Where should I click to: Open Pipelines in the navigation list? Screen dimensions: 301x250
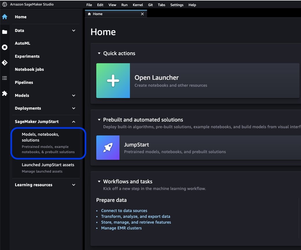tap(24, 82)
